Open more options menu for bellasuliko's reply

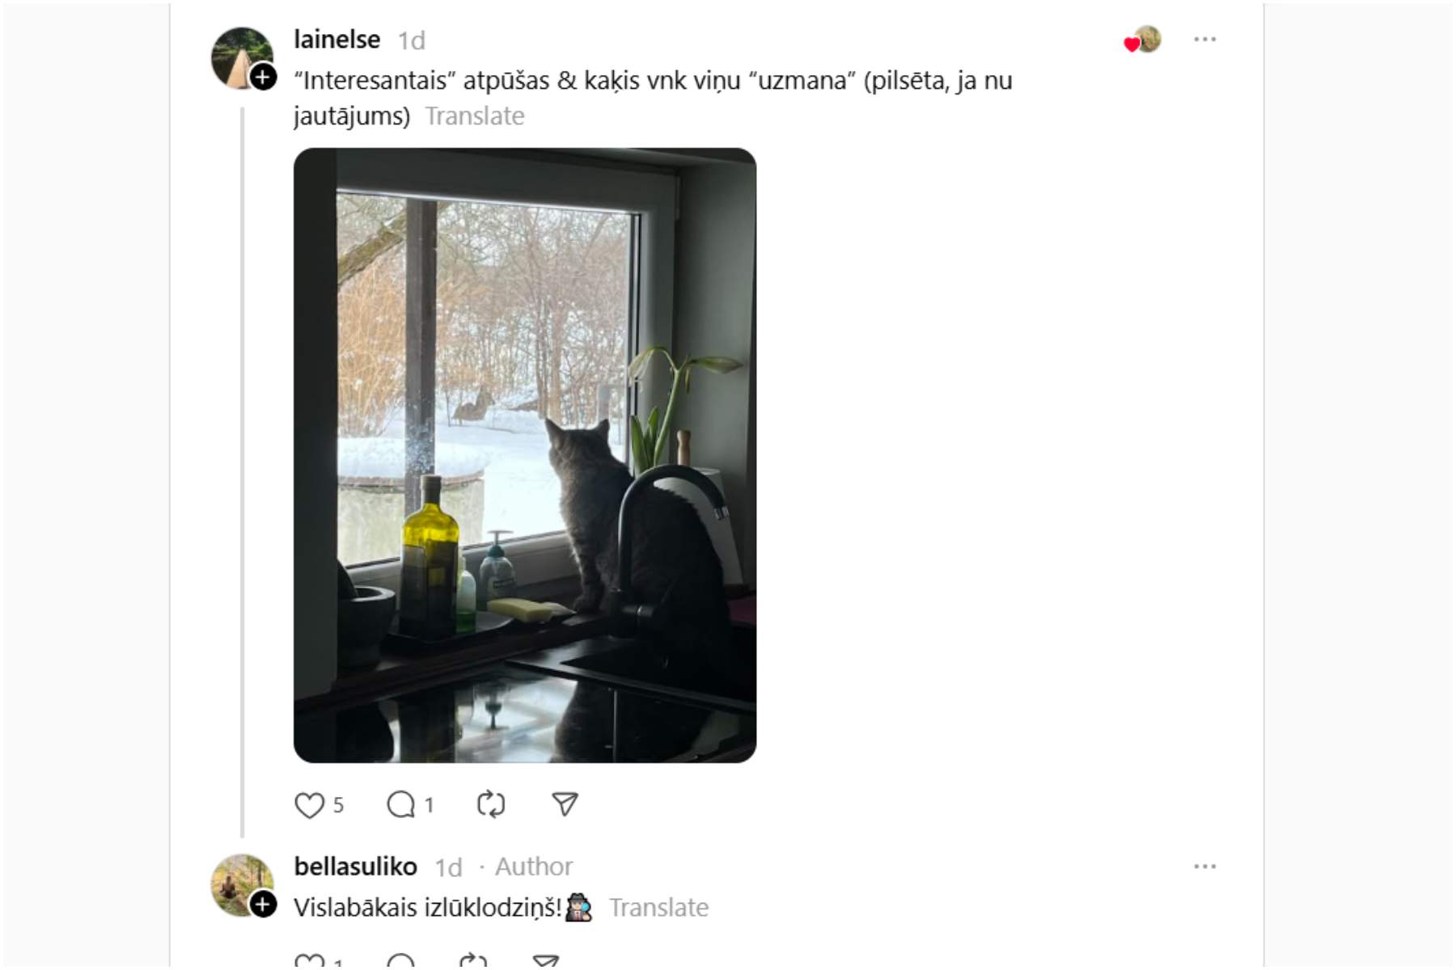click(1204, 867)
